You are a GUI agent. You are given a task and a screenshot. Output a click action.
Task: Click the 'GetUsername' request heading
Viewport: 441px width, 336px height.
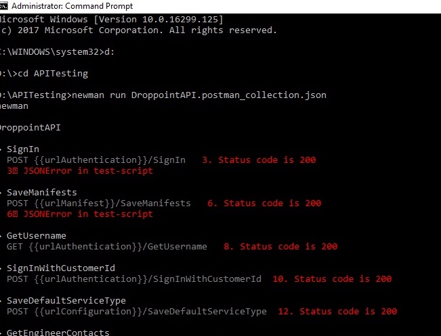tap(37, 236)
